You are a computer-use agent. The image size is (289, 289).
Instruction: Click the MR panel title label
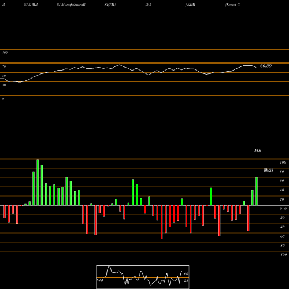click(x=258, y=150)
